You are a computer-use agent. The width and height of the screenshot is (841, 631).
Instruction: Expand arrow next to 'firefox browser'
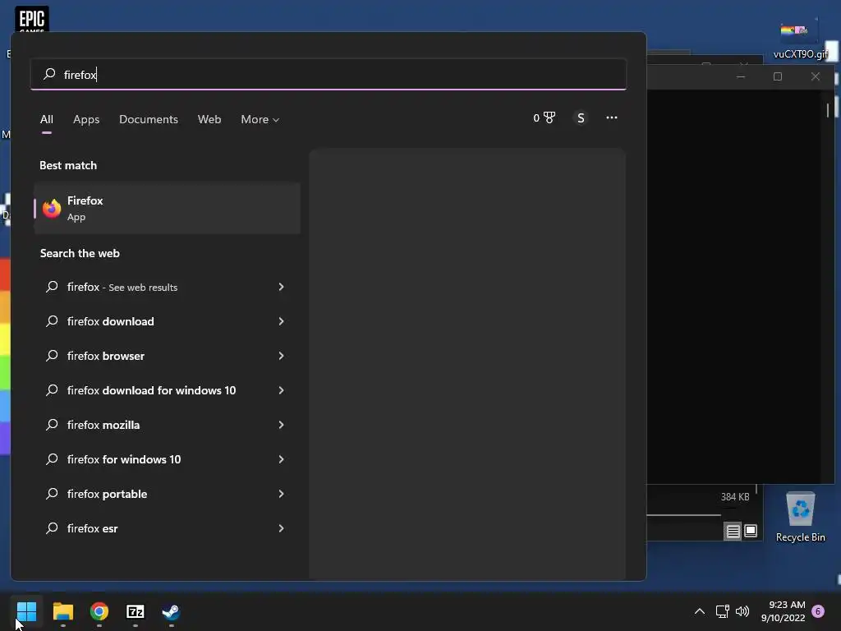point(281,356)
